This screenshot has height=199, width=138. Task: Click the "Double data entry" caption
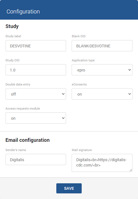click(18, 84)
